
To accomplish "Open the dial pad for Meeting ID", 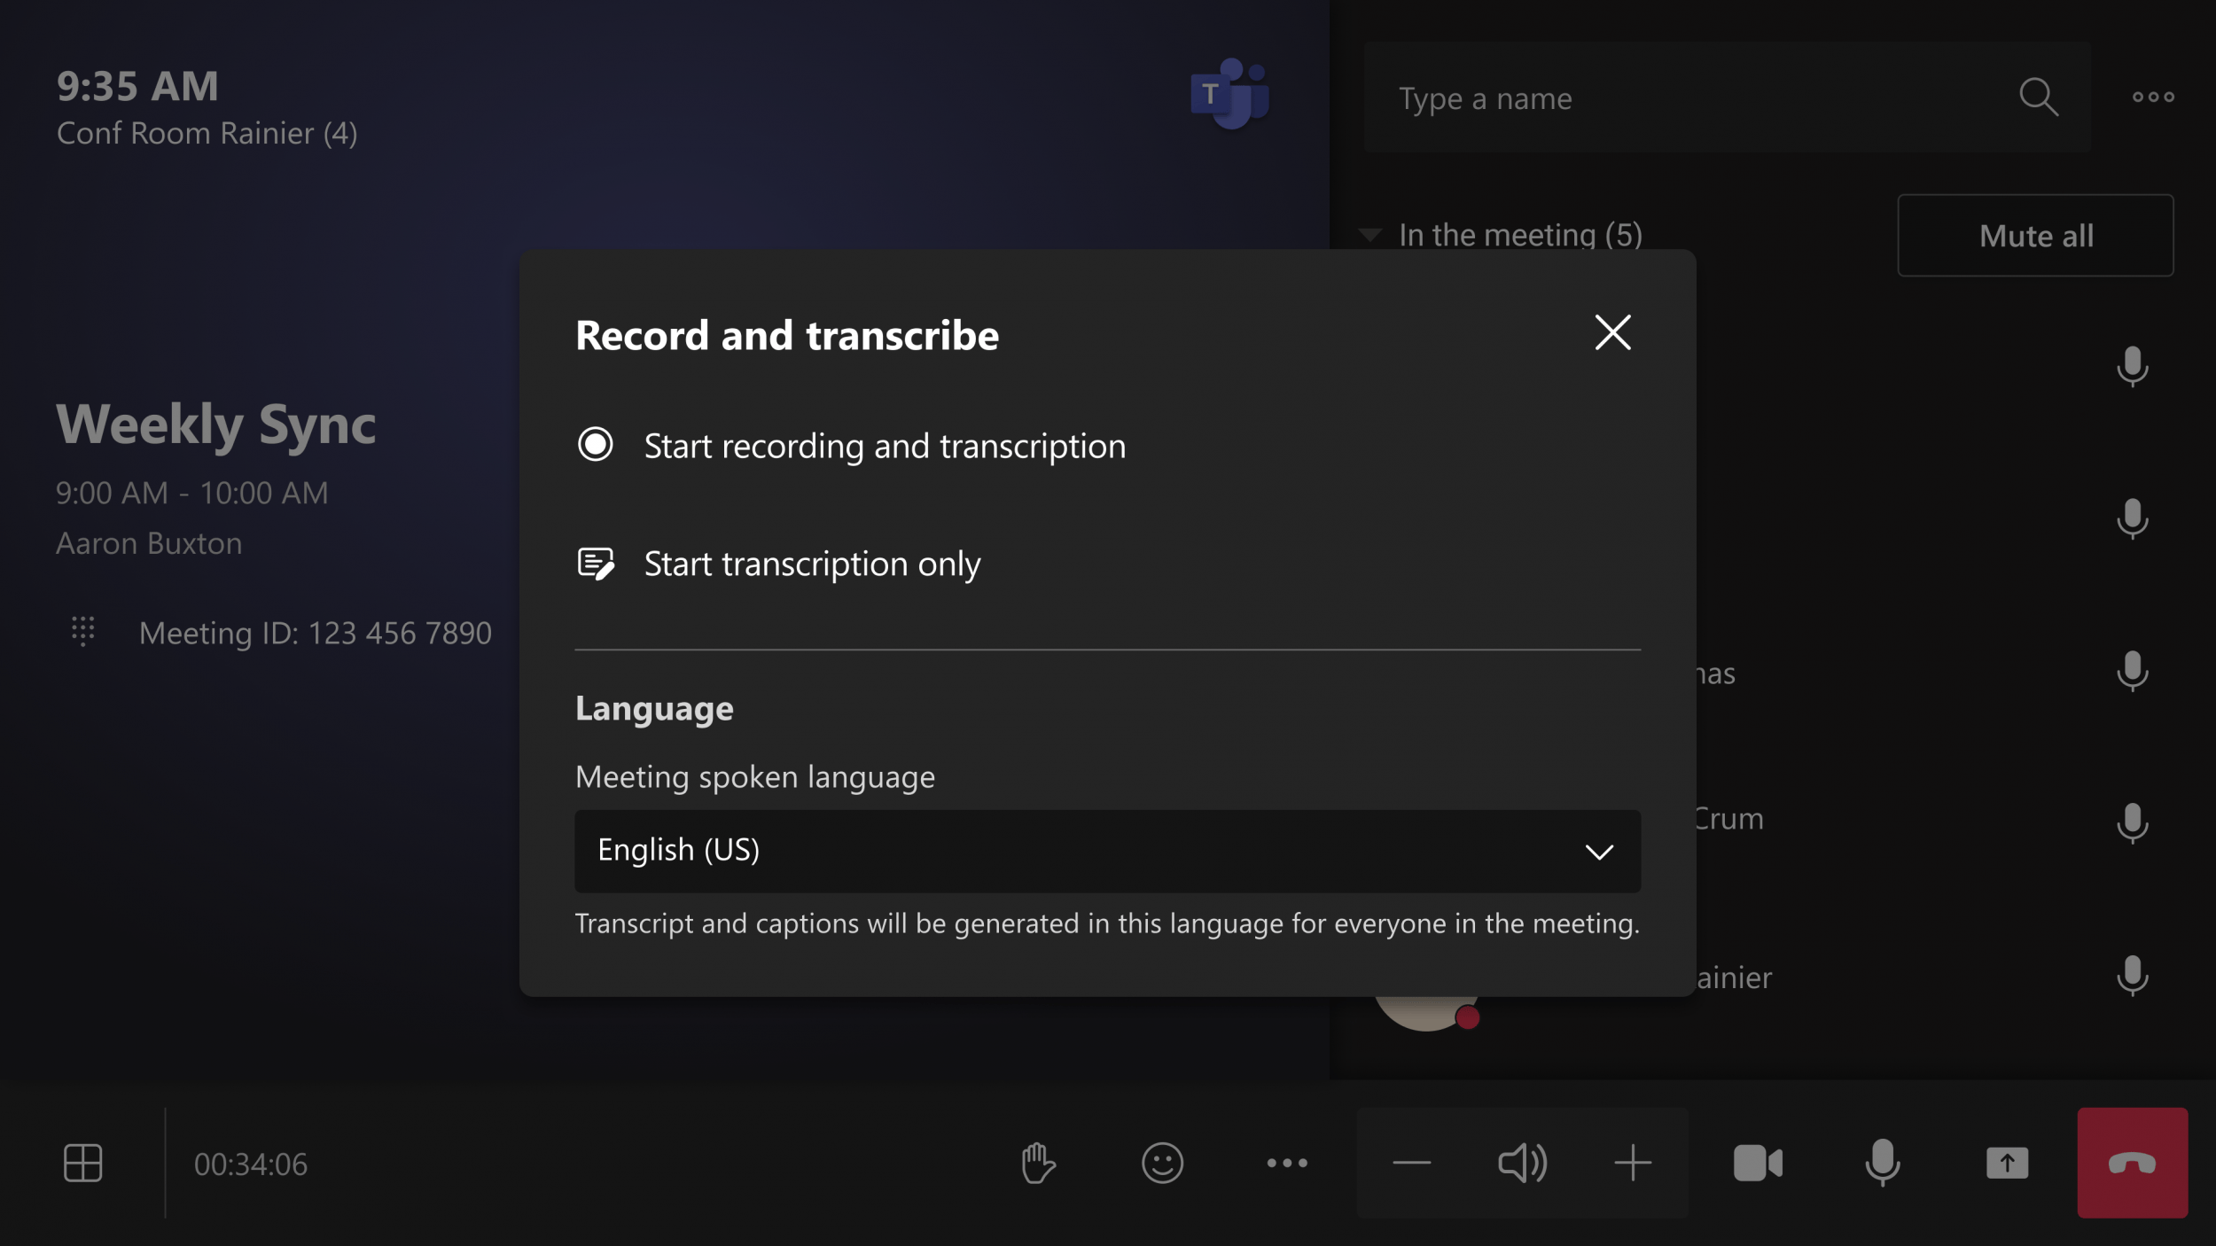I will [x=82, y=632].
